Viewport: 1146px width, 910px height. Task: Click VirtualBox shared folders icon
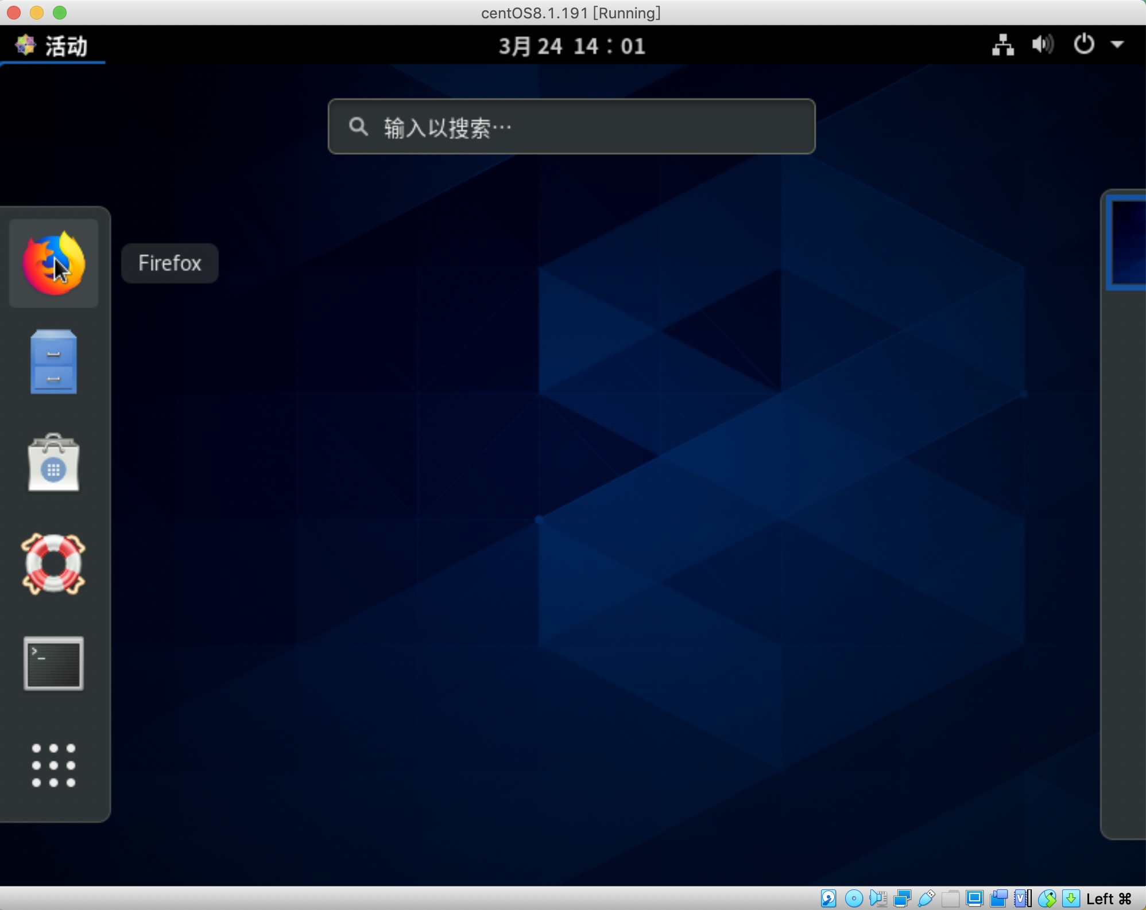pos(950,898)
